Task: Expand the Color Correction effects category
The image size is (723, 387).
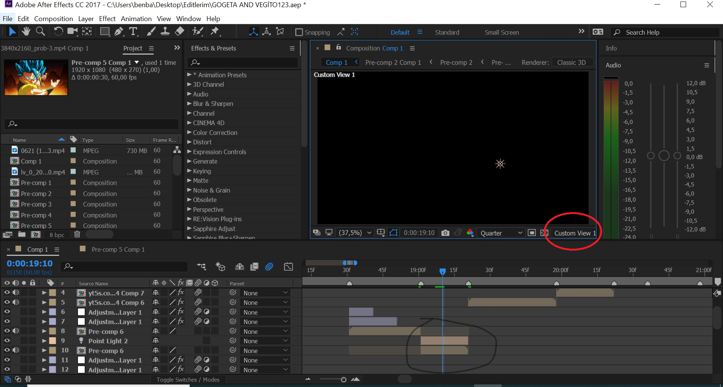Action: point(189,133)
